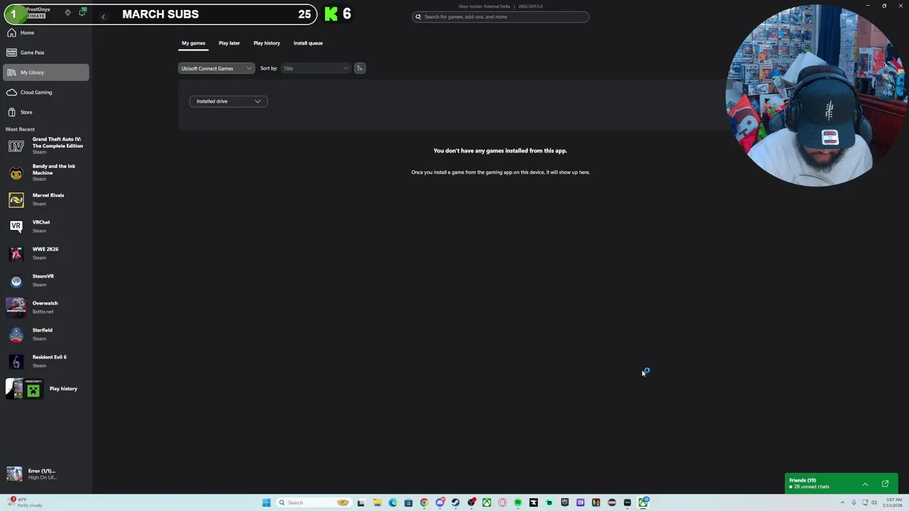Open Microsoft Store from the taskbar

point(408,502)
